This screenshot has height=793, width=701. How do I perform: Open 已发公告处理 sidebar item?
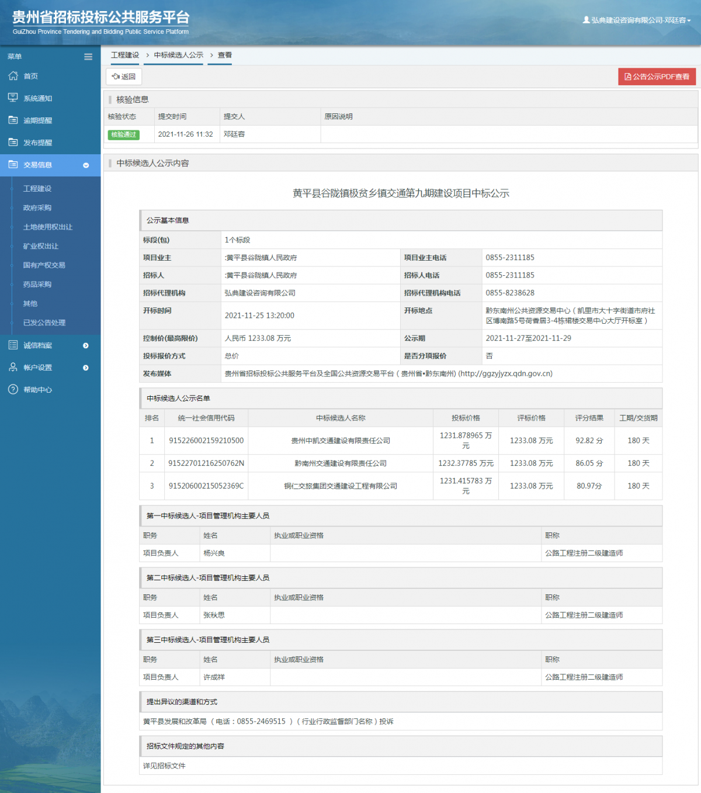coord(44,323)
